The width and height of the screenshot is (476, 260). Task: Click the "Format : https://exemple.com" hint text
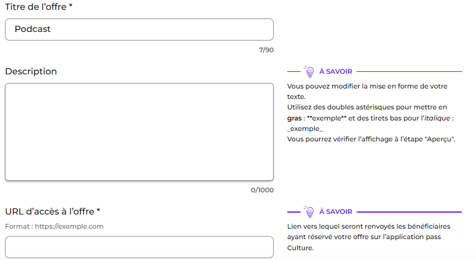(54, 226)
